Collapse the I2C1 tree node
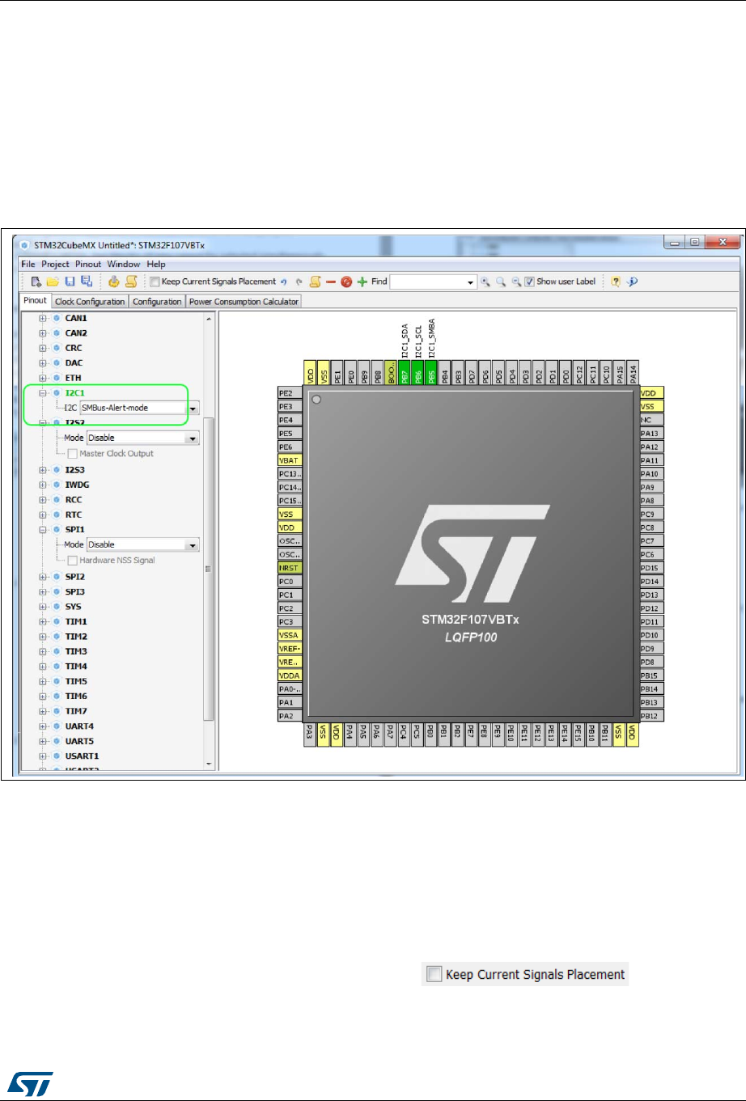 click(43, 392)
